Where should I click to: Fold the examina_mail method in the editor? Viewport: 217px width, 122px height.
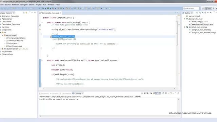[42, 60]
